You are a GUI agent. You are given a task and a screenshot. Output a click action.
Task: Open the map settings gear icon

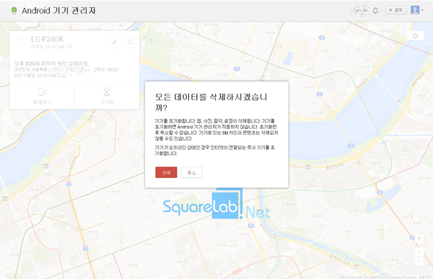coord(415,35)
